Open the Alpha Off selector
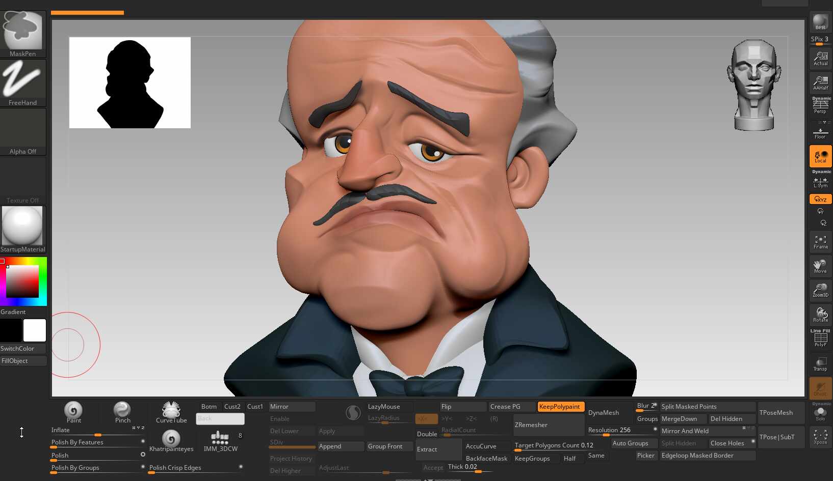The height and width of the screenshot is (481, 833). pos(23,132)
